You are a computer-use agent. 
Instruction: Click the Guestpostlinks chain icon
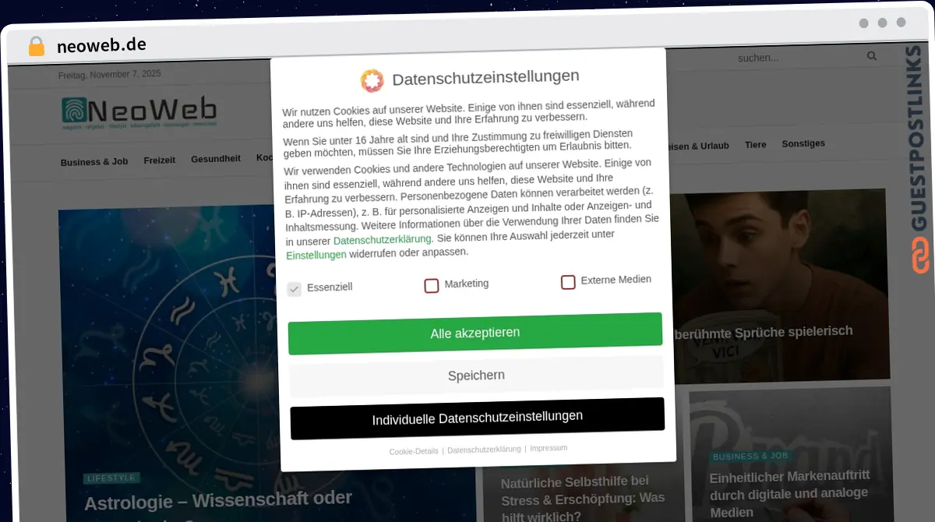[x=921, y=256]
